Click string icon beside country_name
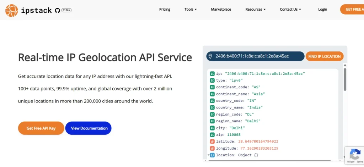 212,107
